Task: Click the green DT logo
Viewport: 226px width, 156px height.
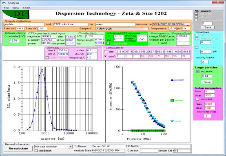Action: coord(16,14)
